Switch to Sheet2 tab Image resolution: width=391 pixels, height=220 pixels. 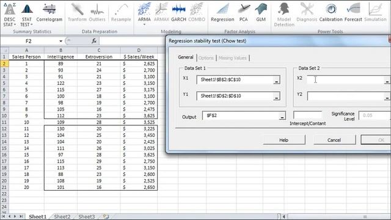[x=62, y=216]
